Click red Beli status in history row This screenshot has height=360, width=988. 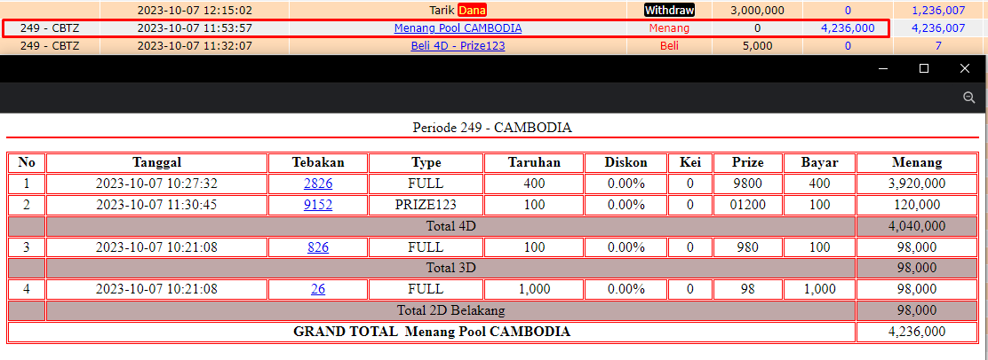click(669, 46)
